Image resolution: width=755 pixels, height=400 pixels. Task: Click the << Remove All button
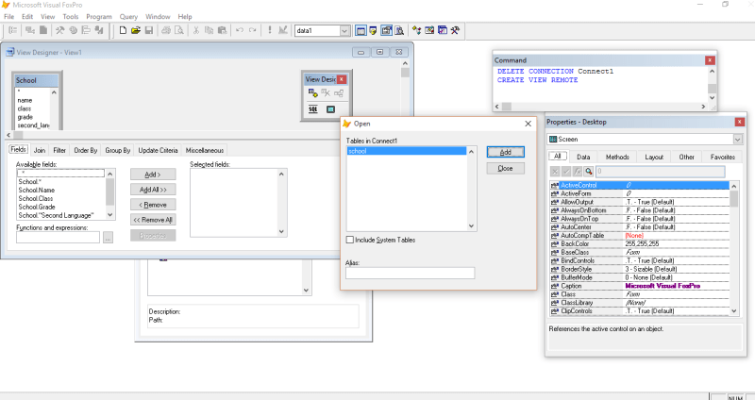tap(153, 220)
